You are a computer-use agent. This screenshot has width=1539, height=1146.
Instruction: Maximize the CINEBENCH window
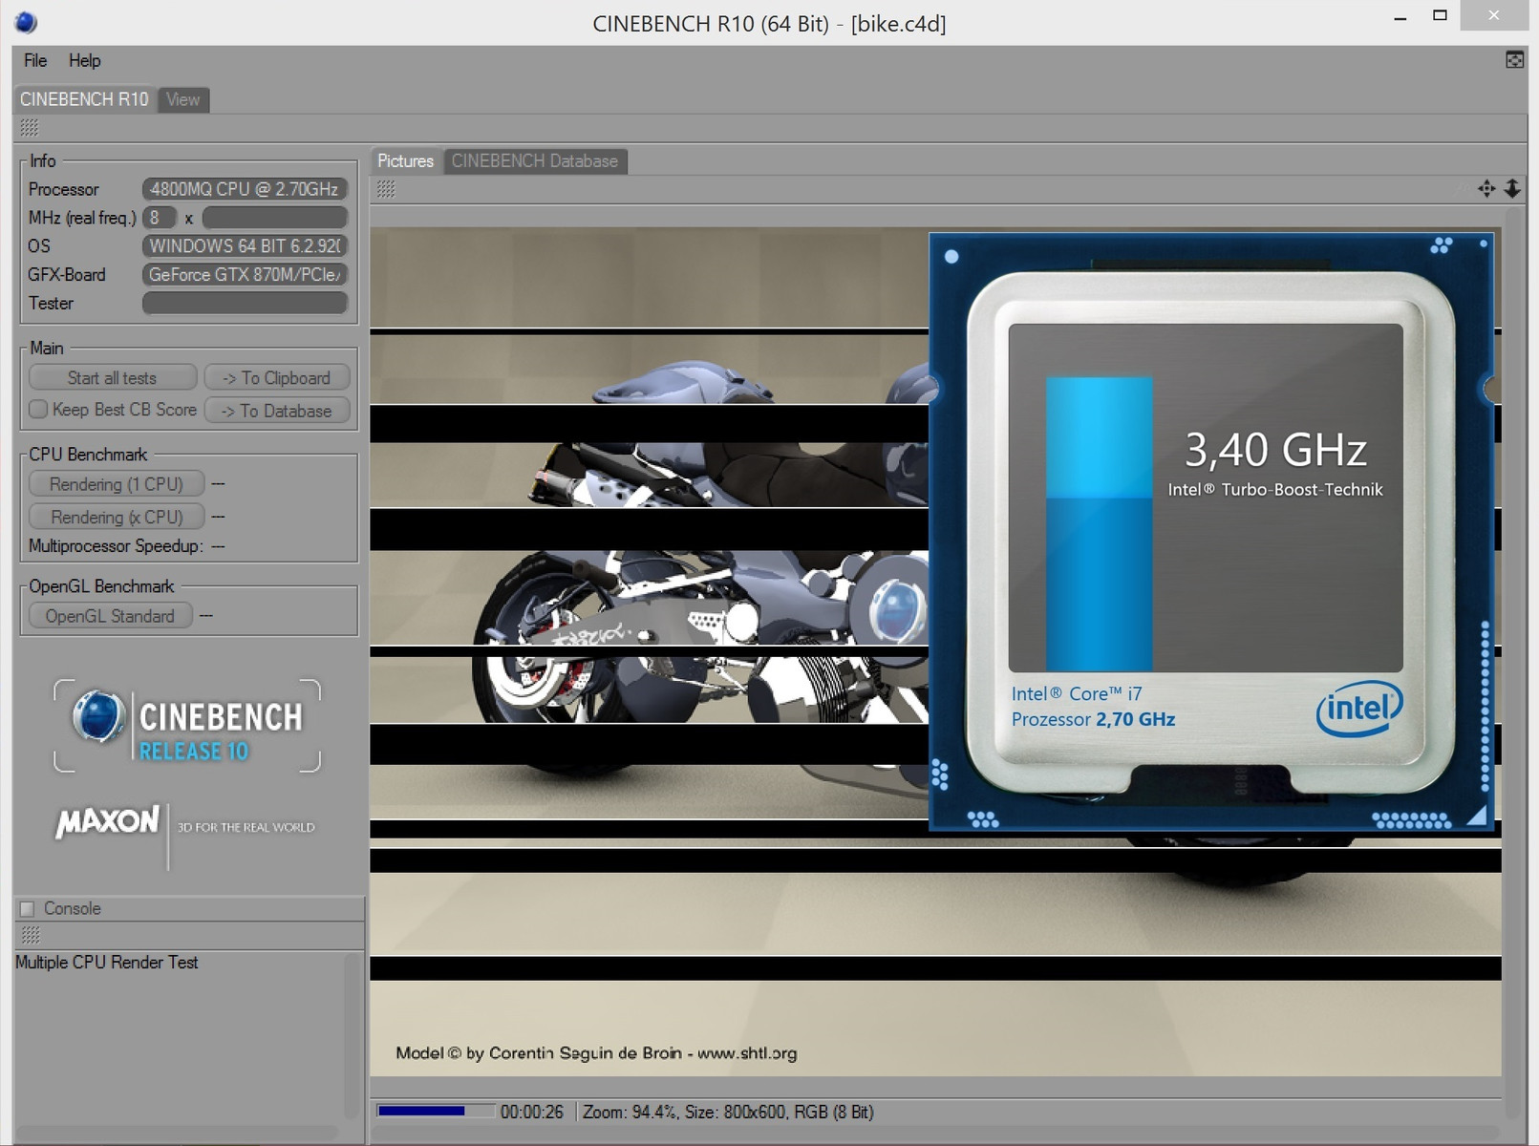1440,16
